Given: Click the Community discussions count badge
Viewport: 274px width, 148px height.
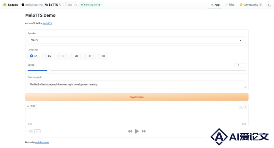Looking at the screenshot, I should (261, 5).
